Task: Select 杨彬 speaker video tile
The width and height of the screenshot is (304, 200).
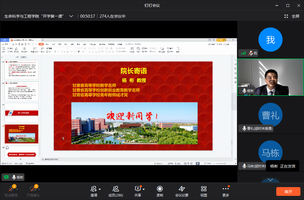Action: (x=270, y=77)
